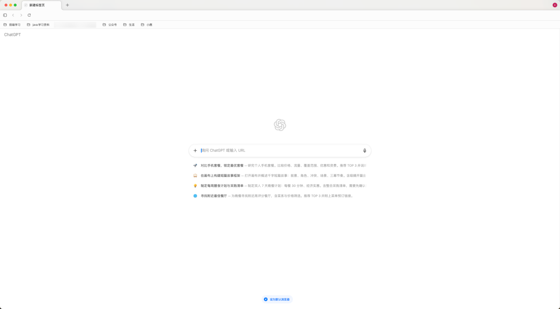Go forward with the right arrow
The height and width of the screenshot is (309, 560).
[21, 15]
